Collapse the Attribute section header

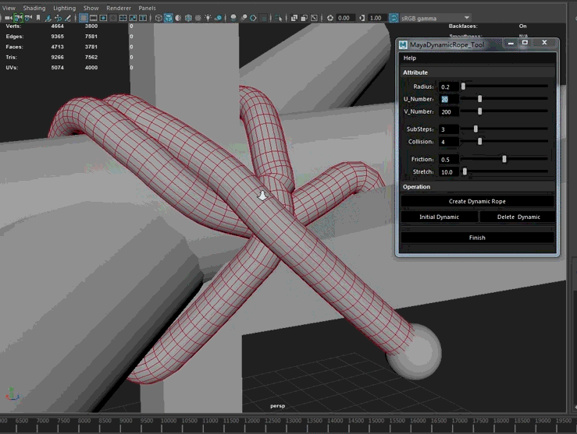(477, 72)
